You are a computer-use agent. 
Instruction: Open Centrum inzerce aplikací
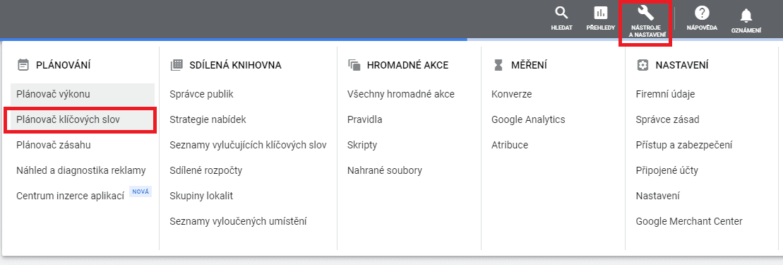tap(70, 196)
